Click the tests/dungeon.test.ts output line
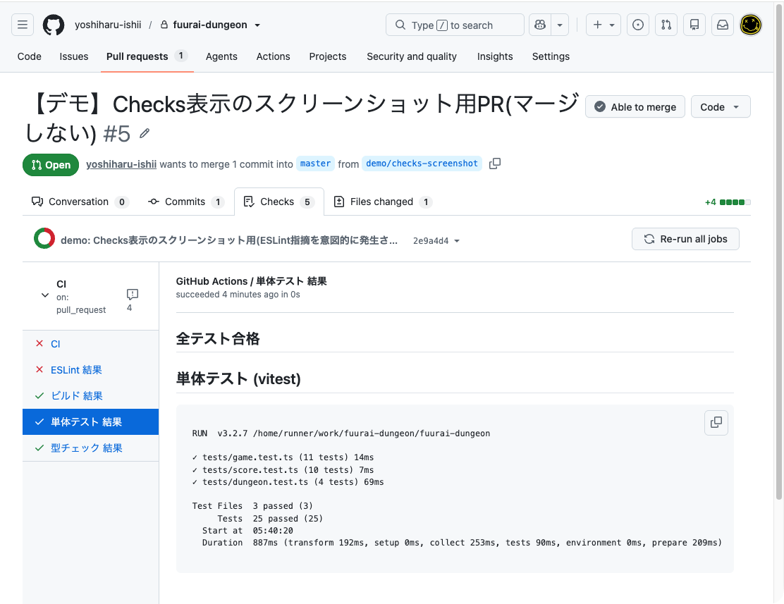Image resolution: width=784 pixels, height=604 pixels. [x=288, y=482]
